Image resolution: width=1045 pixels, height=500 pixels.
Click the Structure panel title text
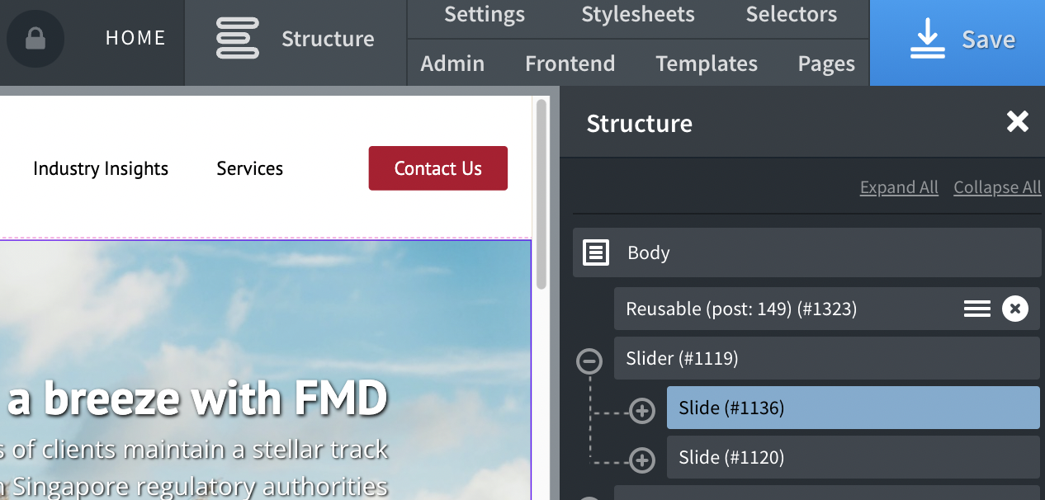640,123
